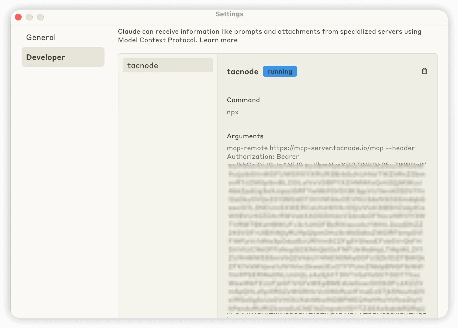This screenshot has height=328, width=458.
Task: Click the npx command value
Action: (233, 112)
